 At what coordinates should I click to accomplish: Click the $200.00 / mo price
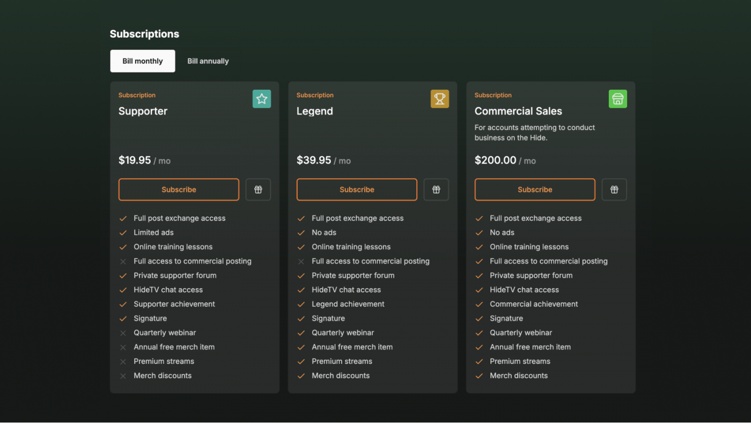505,161
